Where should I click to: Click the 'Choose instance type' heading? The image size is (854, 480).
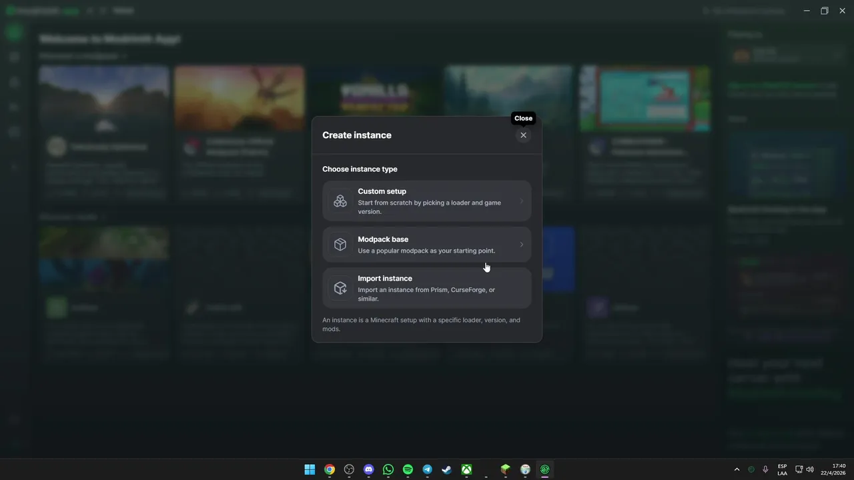pos(360,169)
